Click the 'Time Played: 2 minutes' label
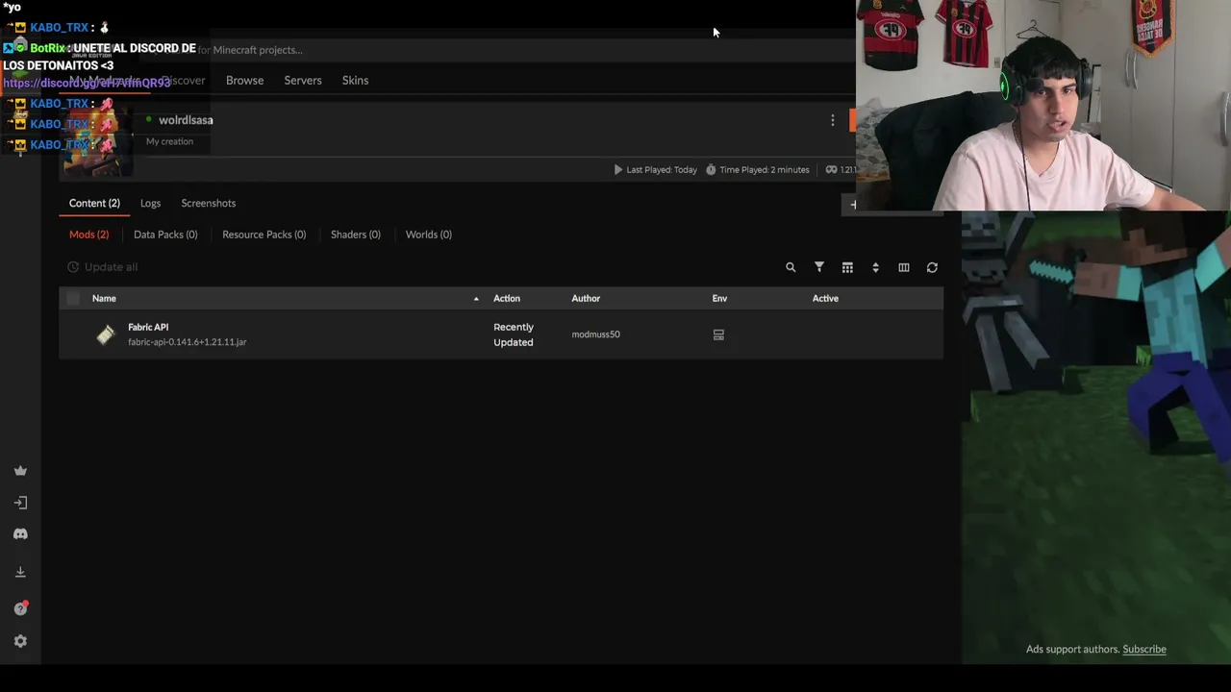The image size is (1231, 692). coord(758,170)
